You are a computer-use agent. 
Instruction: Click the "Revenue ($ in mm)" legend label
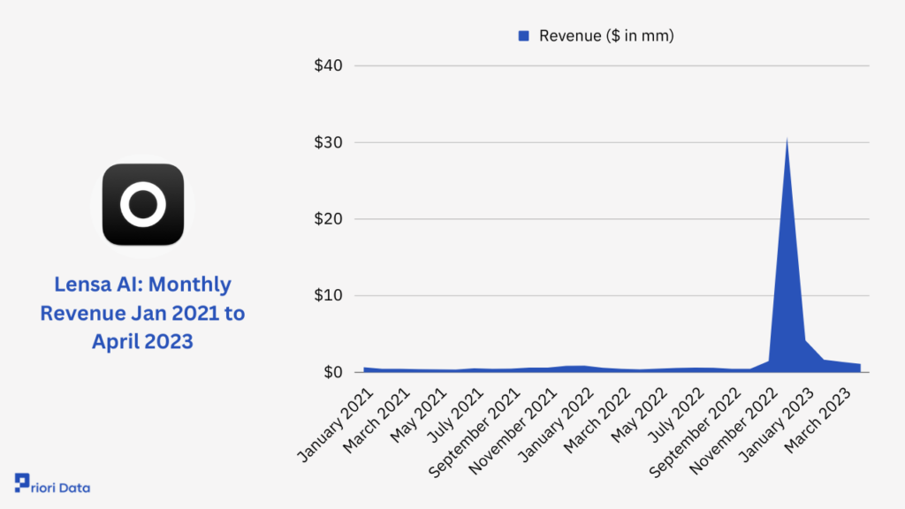(606, 35)
